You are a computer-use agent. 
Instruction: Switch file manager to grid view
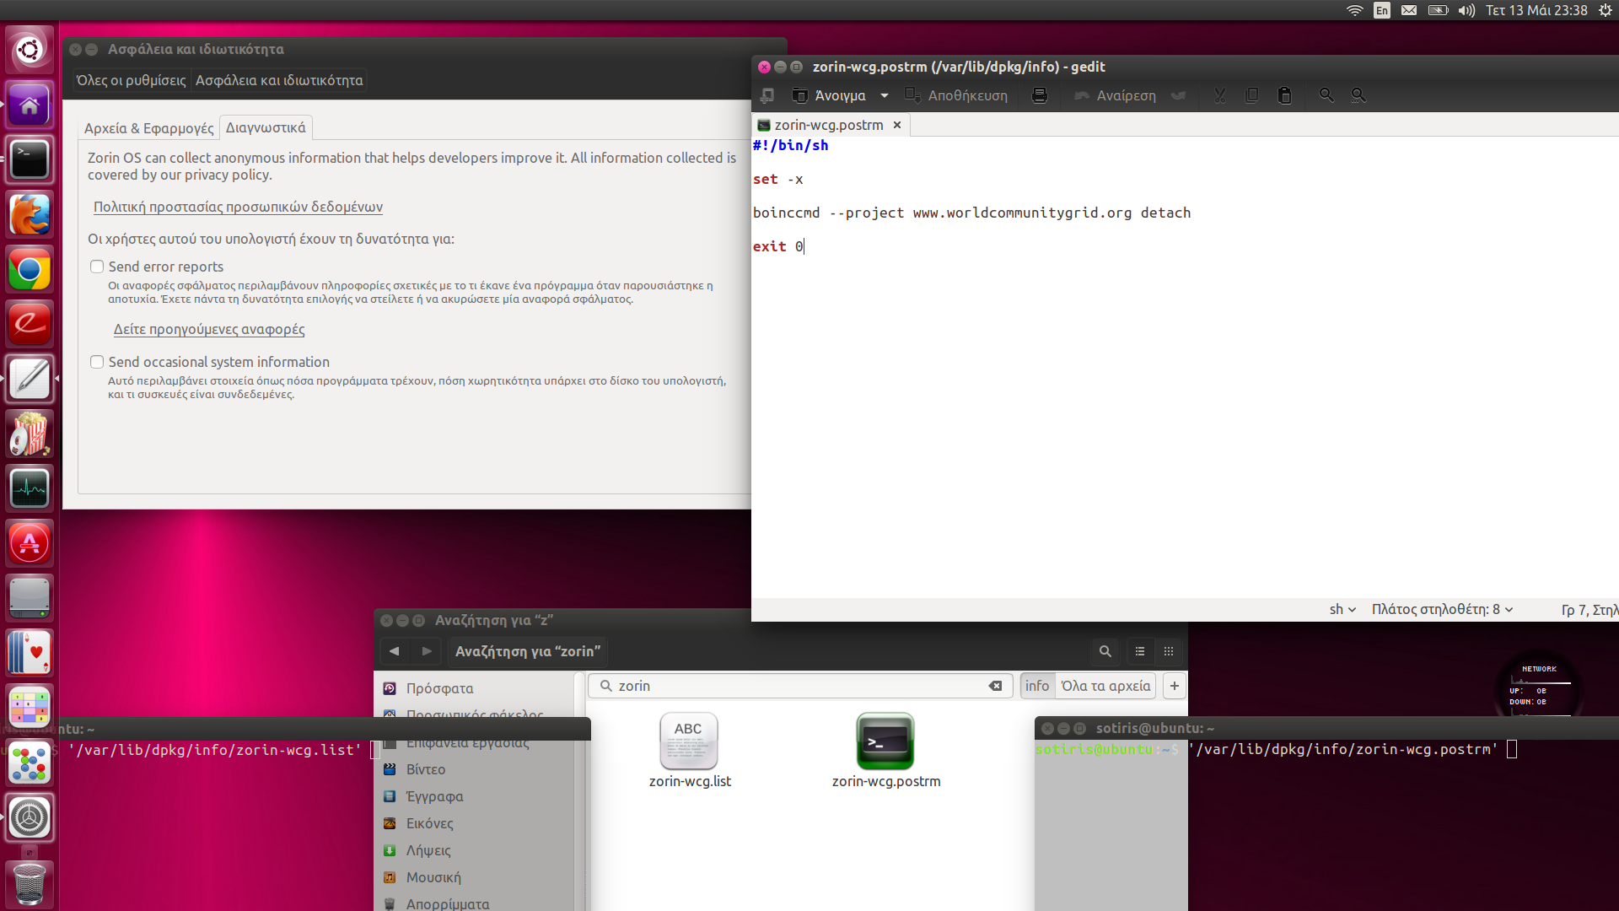(1169, 651)
